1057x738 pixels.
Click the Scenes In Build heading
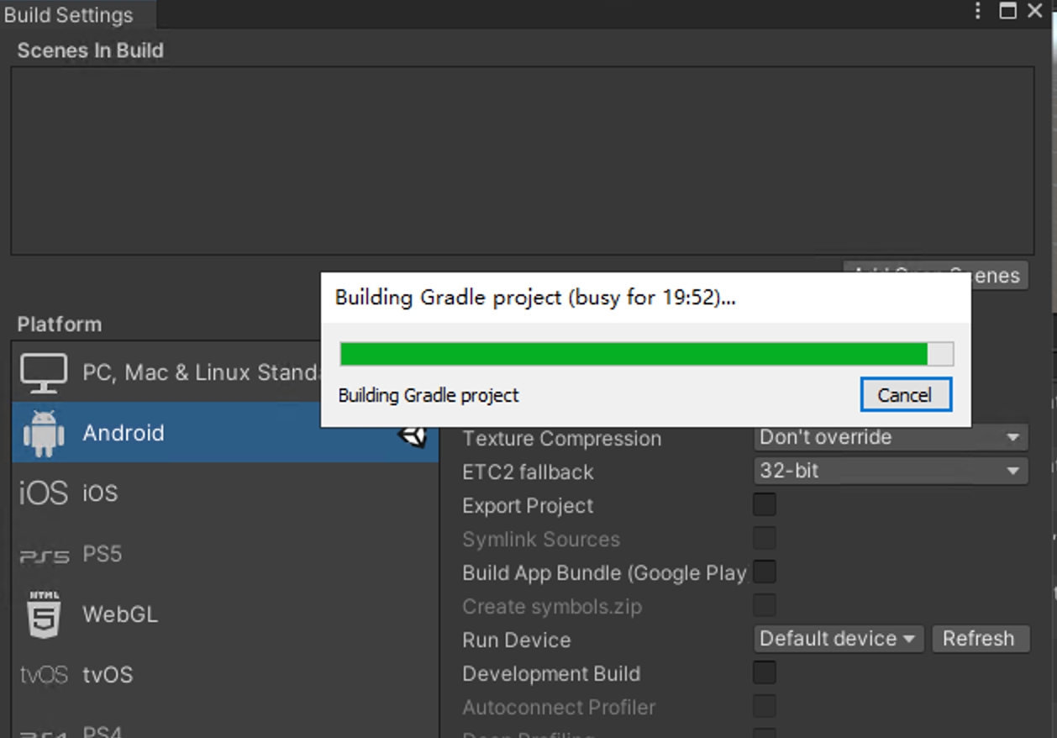[x=91, y=50]
